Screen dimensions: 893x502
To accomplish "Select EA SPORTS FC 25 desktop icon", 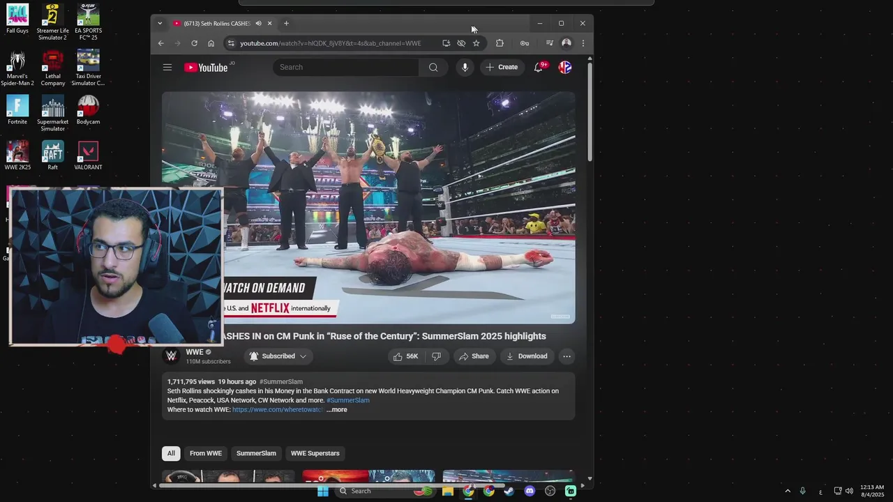I will tap(88, 22).
